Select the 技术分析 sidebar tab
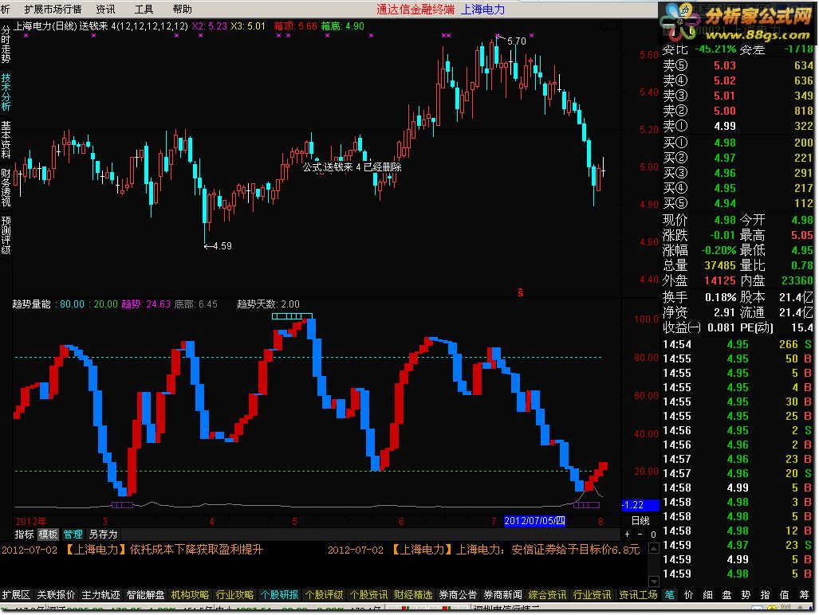Screen dimensions: 819x615 6,92
